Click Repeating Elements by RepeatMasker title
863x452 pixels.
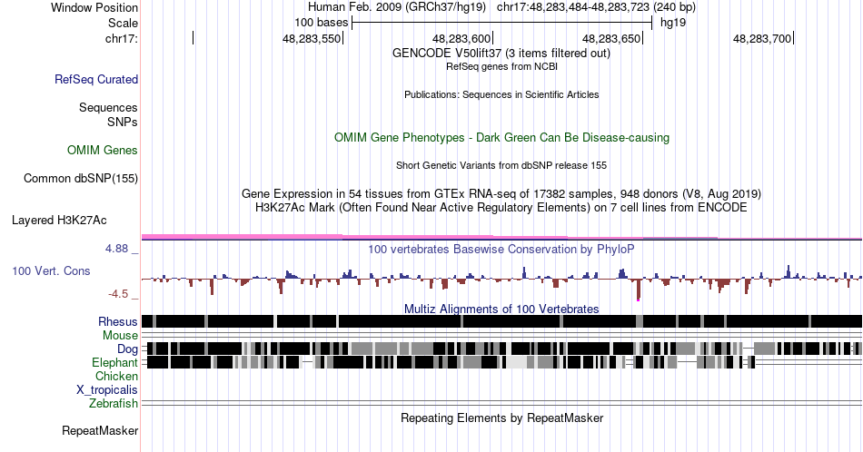coord(501,418)
